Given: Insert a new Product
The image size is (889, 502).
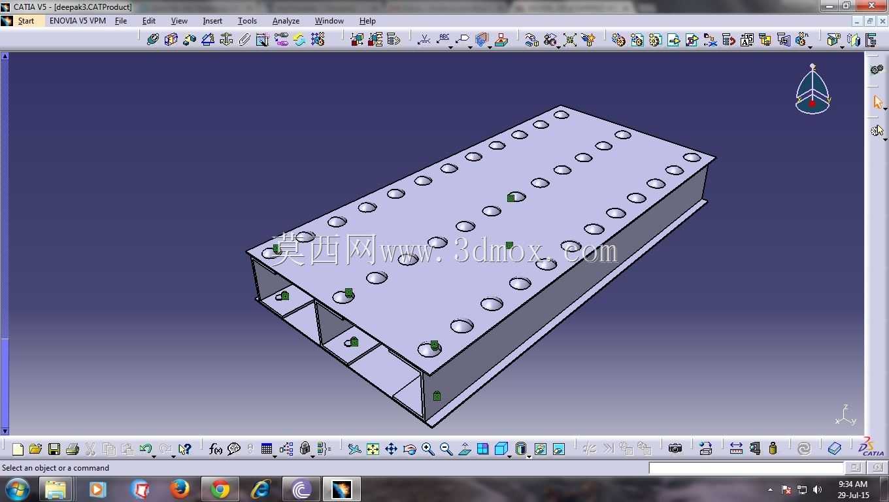Looking at the screenshot, I should pos(637,40).
